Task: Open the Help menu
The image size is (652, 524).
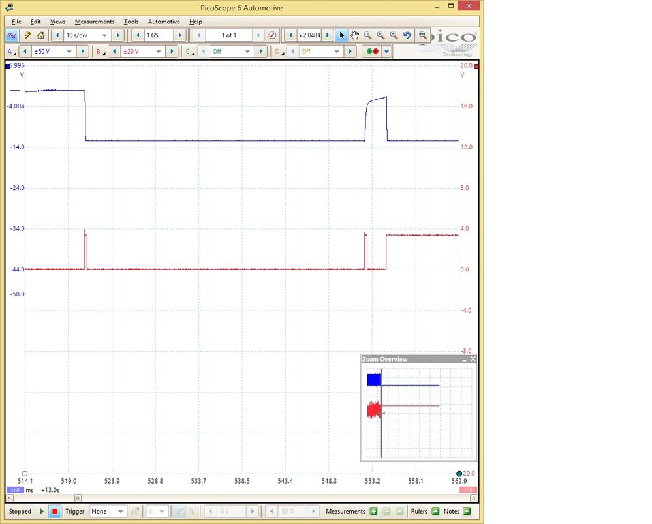Action: coord(195,22)
